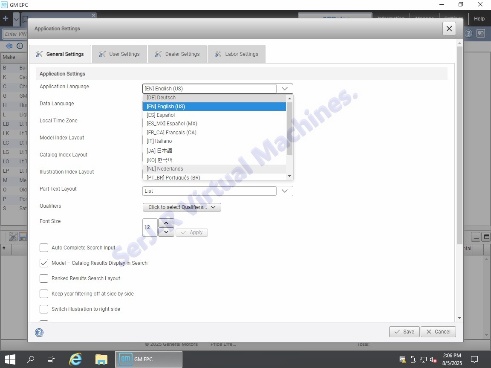Select [EN] English (US) in the list
This screenshot has height=368, width=491.
point(214,107)
